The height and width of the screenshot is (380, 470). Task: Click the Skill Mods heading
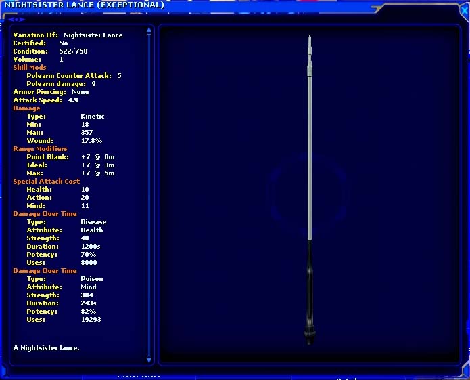[29, 67]
